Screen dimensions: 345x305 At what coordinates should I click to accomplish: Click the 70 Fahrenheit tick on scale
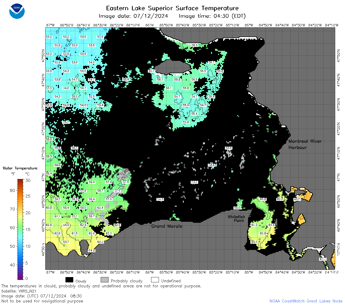[x=13, y=209]
